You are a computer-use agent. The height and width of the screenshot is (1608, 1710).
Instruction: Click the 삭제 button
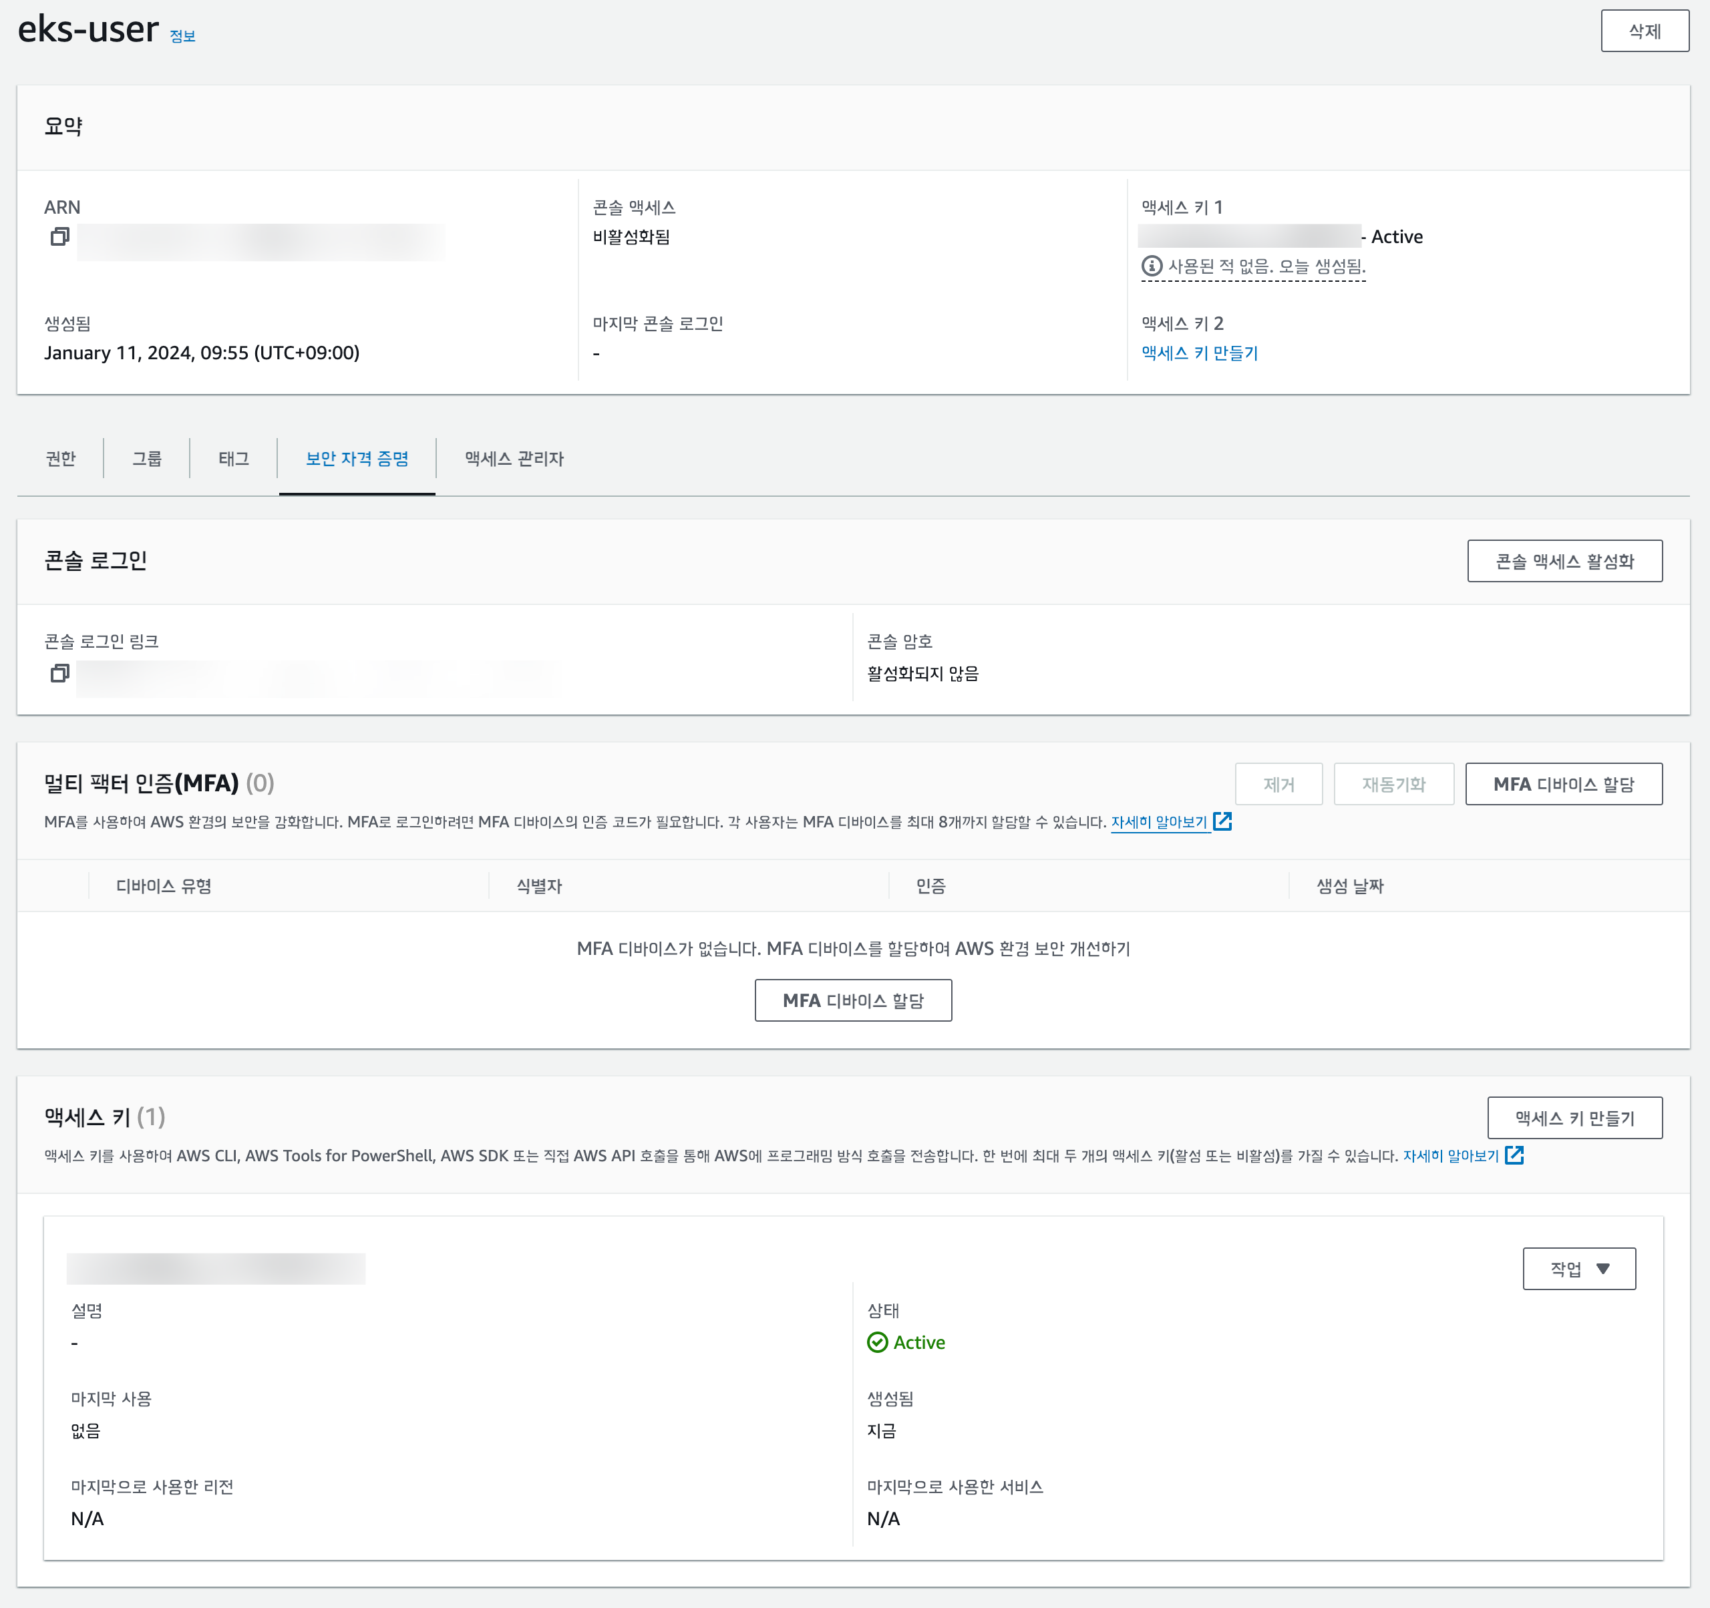point(1644,31)
